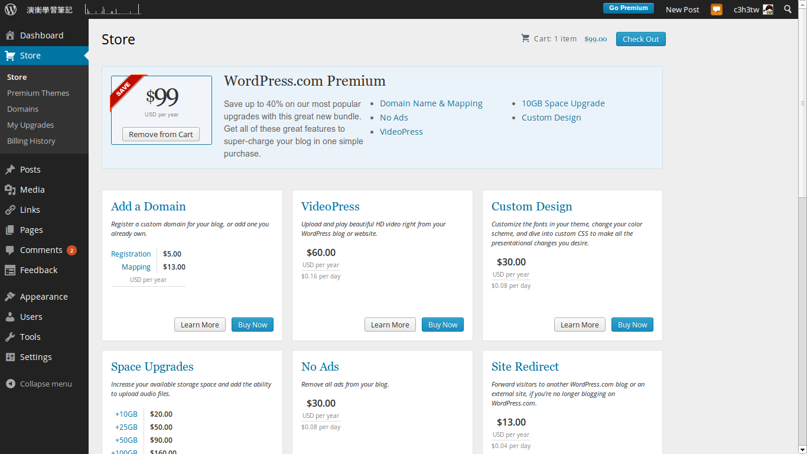The height and width of the screenshot is (454, 807).
Task: Open the Appearance menu label
Action: tap(44, 297)
